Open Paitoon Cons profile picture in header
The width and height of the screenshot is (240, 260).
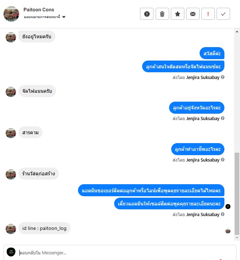[x=11, y=14]
